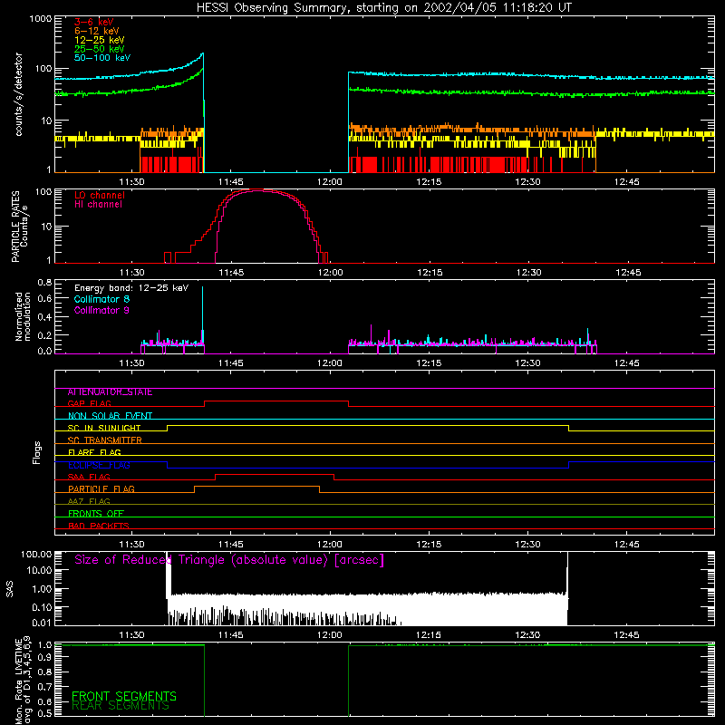Image resolution: width=725 pixels, height=725 pixels.
Task: Select the green 25-50 keV legend entry
Action: pos(100,49)
